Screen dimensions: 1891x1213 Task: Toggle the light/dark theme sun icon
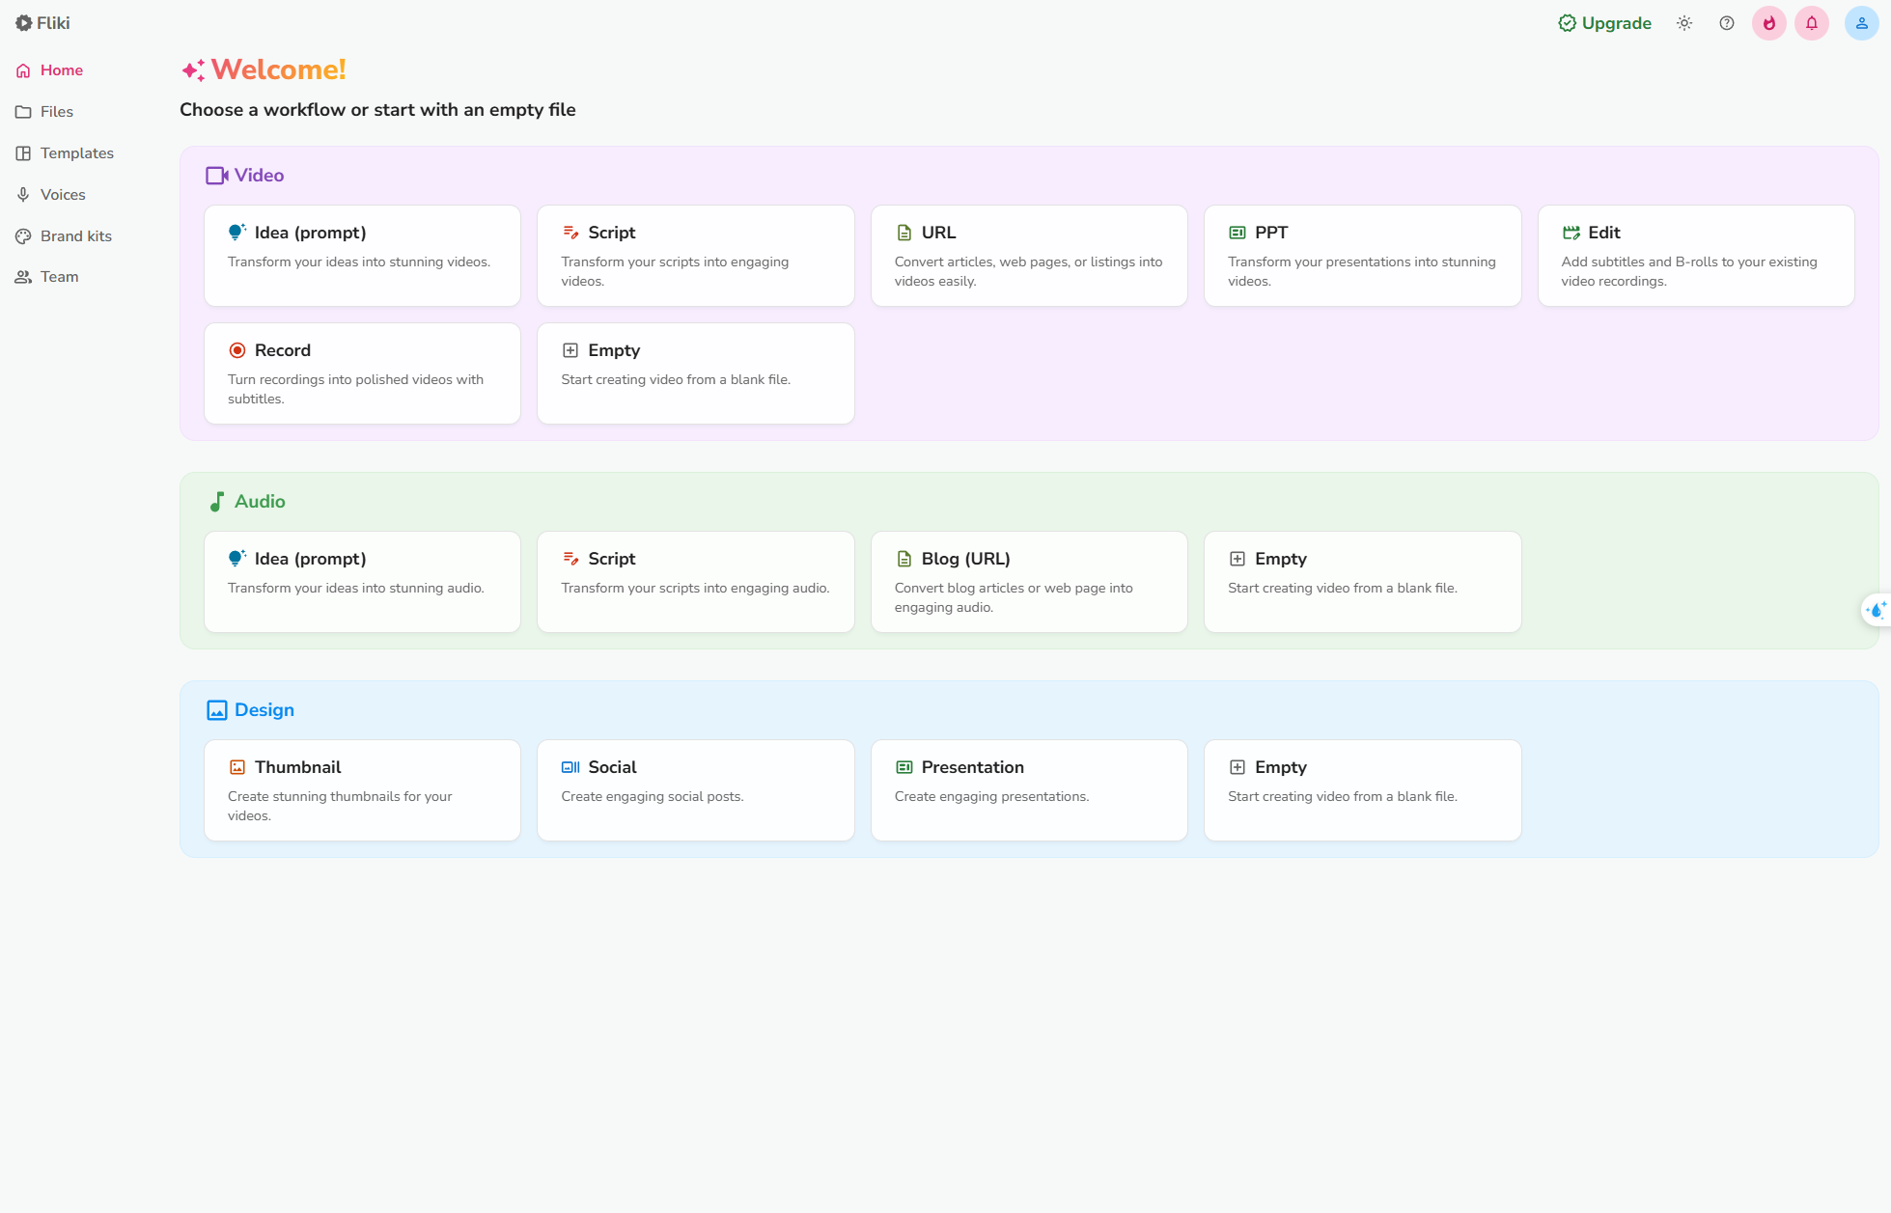[1684, 23]
